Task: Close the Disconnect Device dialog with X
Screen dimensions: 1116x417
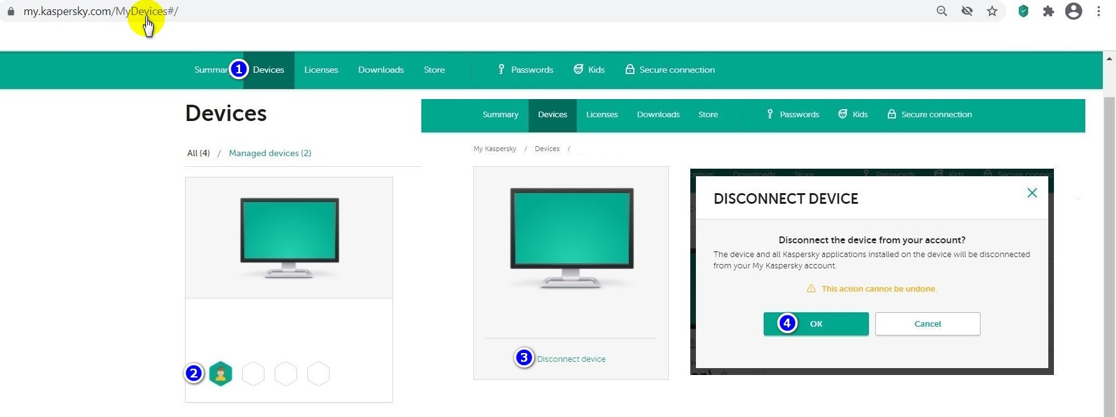Action: [1032, 193]
